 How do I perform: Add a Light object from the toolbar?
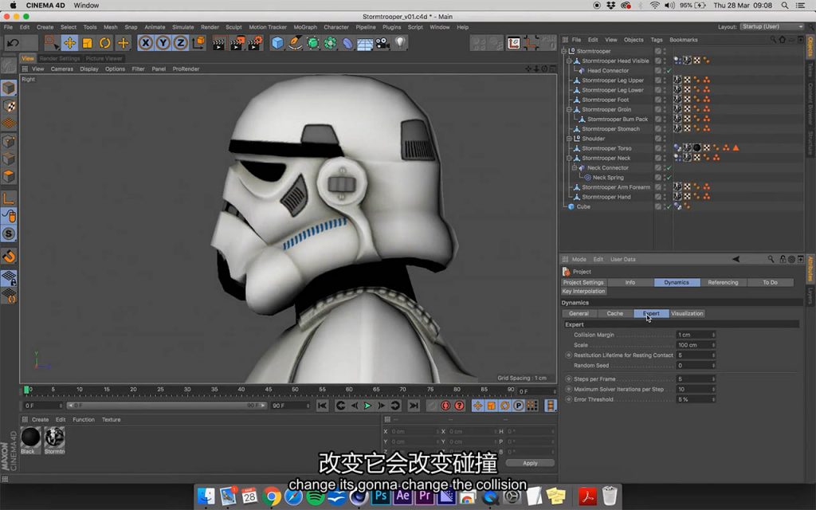400,43
